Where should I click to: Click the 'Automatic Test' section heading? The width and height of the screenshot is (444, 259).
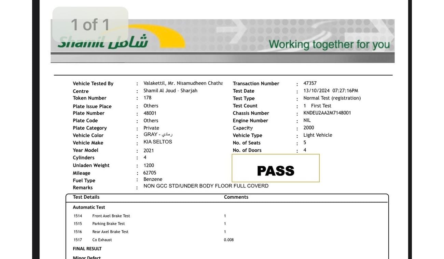coord(89,207)
